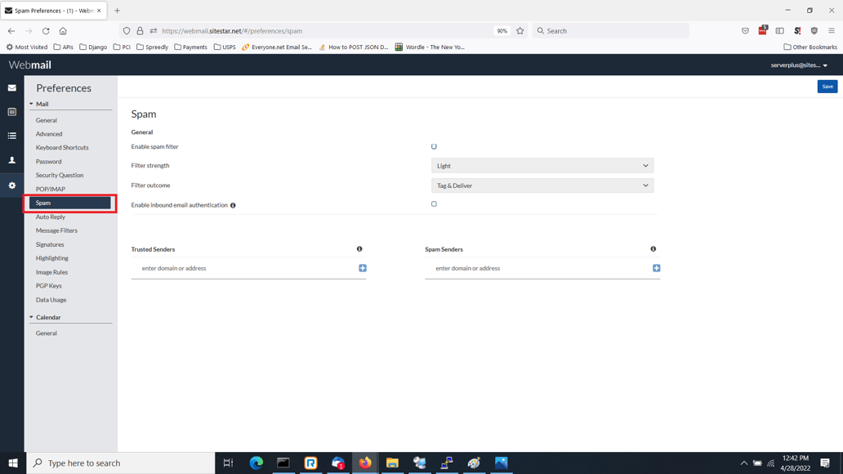
Task: Collapse the Mail preferences section
Action: click(32, 104)
